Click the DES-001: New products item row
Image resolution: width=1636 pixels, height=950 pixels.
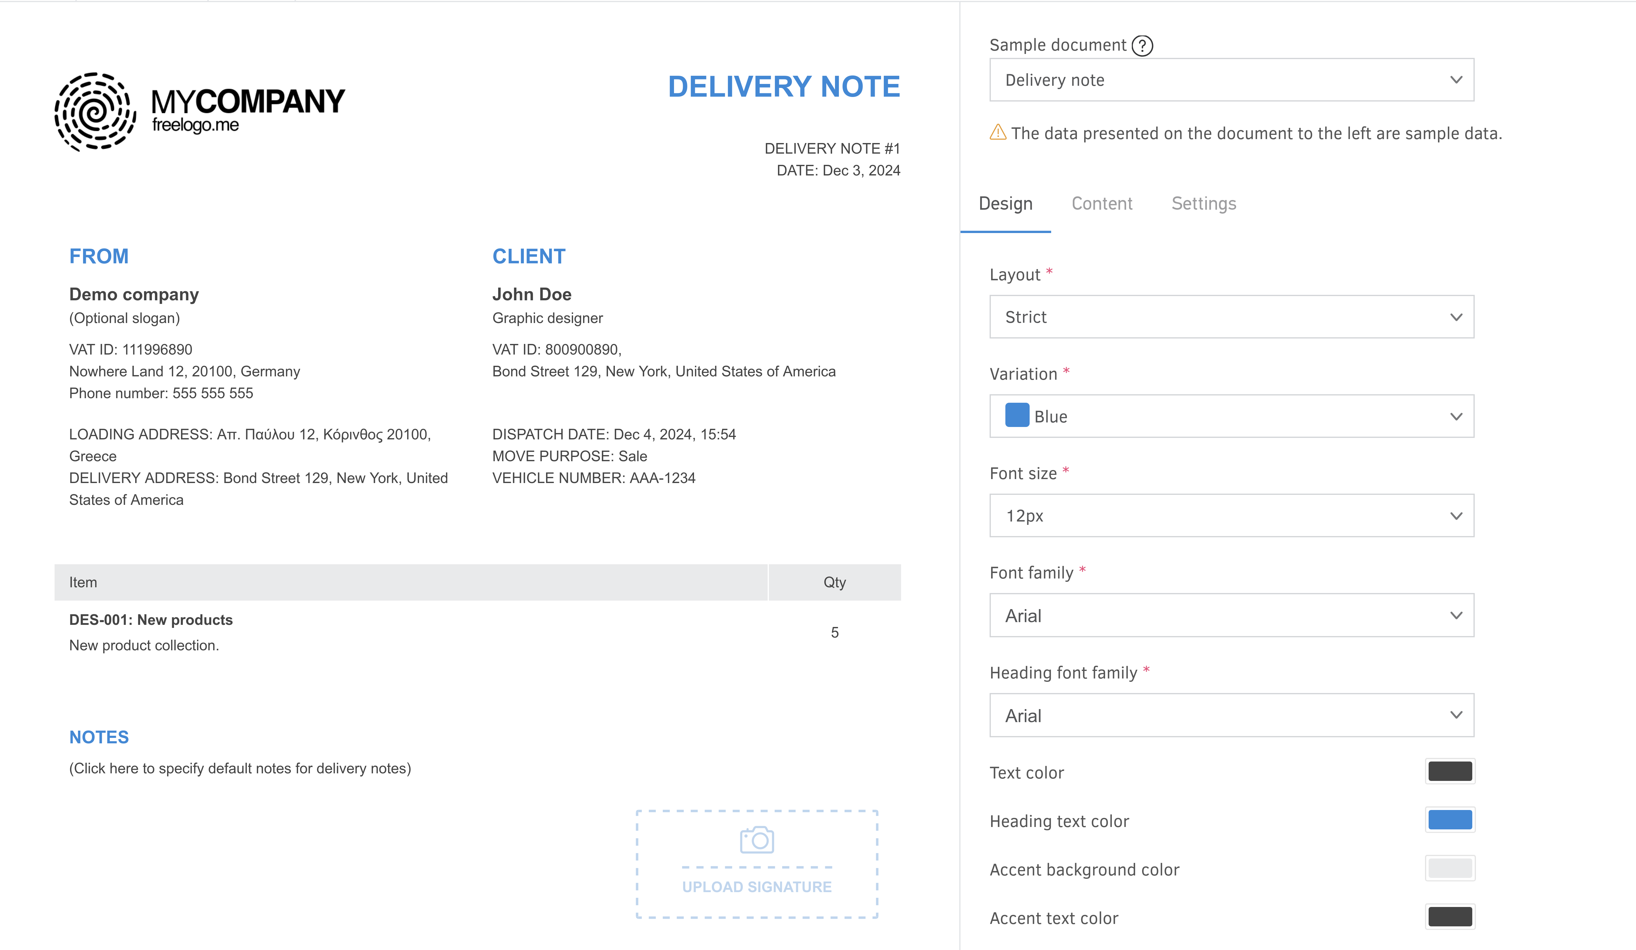[x=151, y=620]
